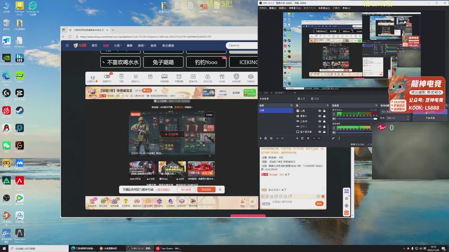Unlock the 心跳 source in OBS

(324, 111)
